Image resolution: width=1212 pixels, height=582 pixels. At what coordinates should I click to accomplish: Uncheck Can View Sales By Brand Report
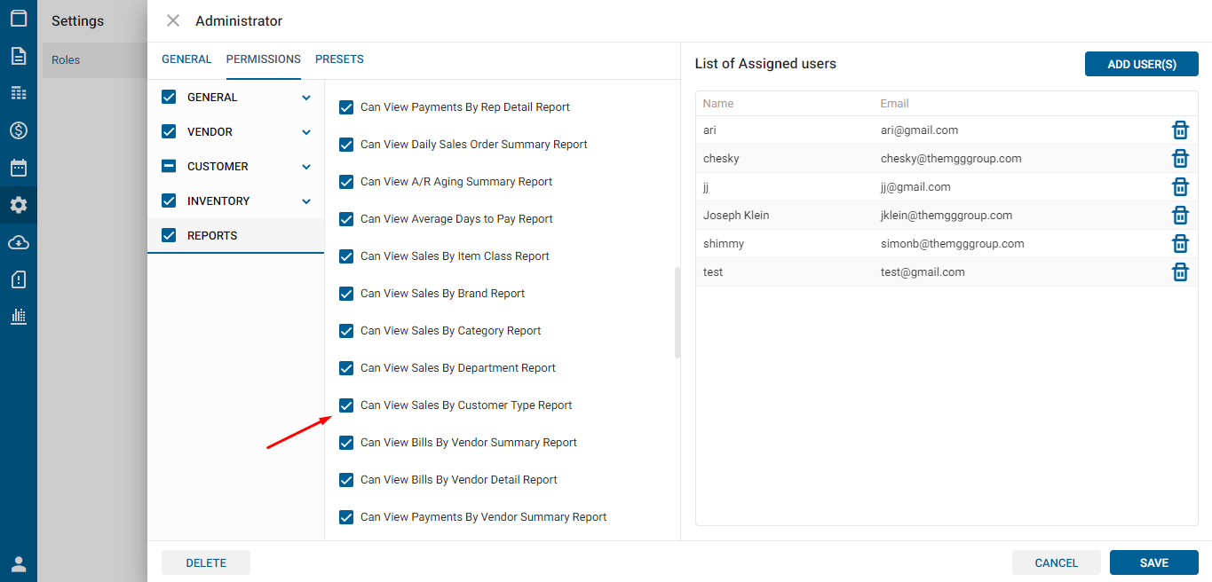click(347, 294)
